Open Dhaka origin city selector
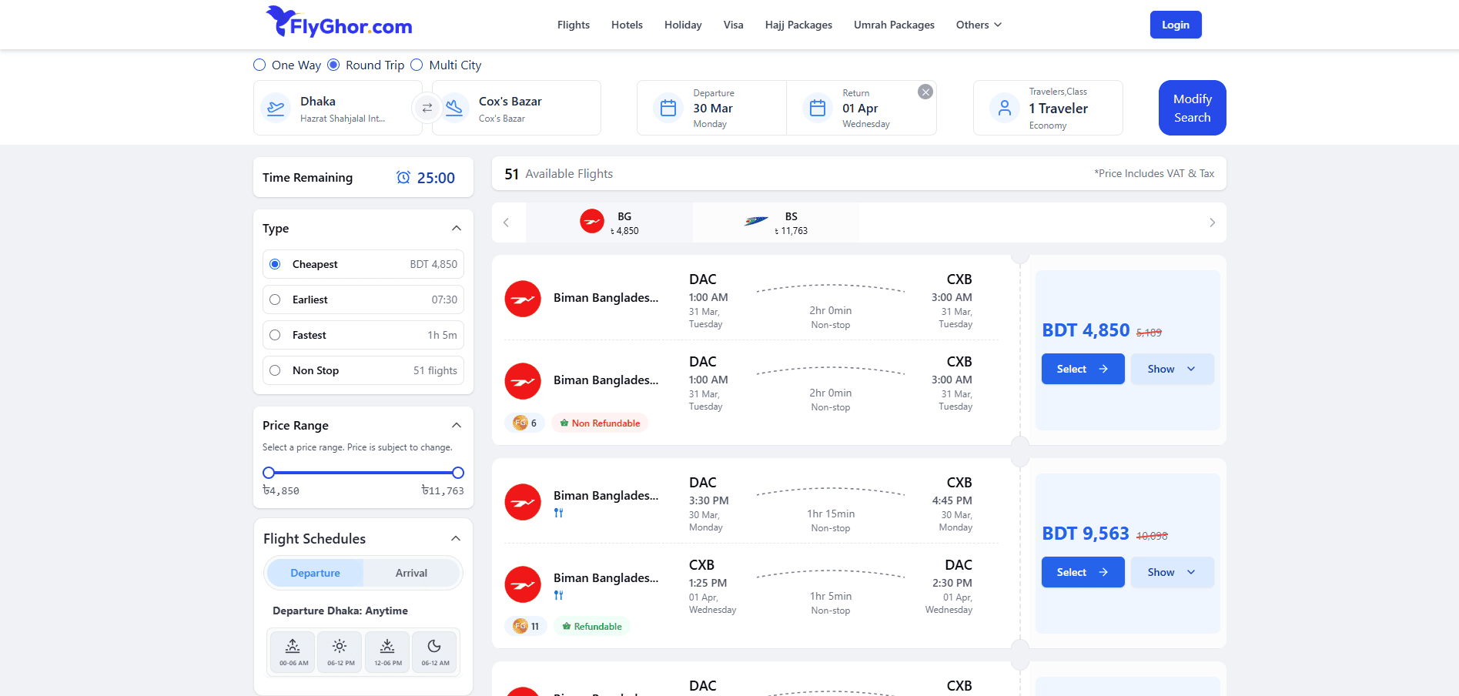This screenshot has width=1459, height=696. click(x=338, y=108)
